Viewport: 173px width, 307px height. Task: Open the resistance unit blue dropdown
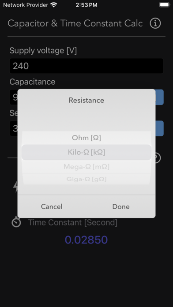click(x=159, y=128)
